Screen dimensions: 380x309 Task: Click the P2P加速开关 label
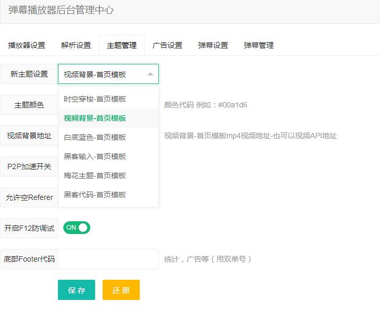29,166
